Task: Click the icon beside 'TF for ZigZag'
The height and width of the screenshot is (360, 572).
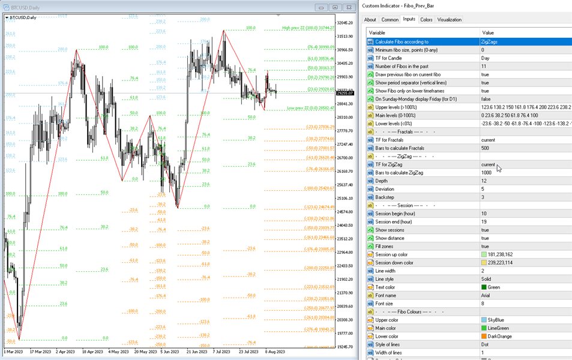Action: (x=371, y=164)
